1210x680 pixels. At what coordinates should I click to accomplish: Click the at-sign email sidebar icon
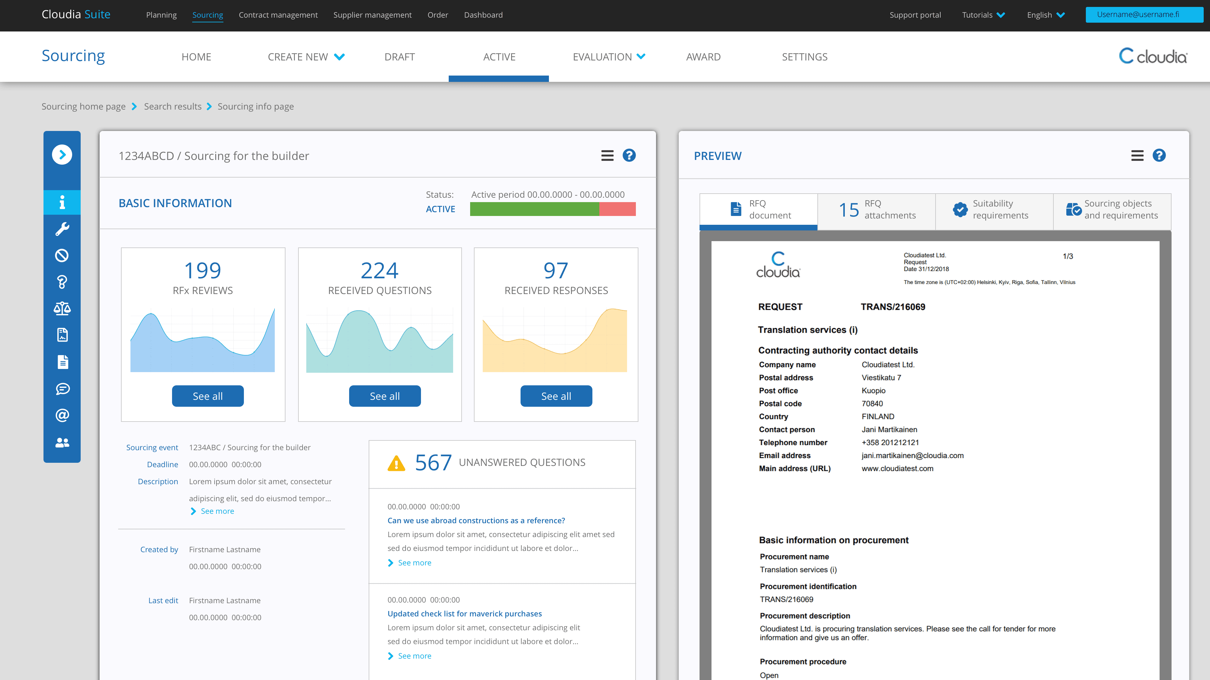62,415
